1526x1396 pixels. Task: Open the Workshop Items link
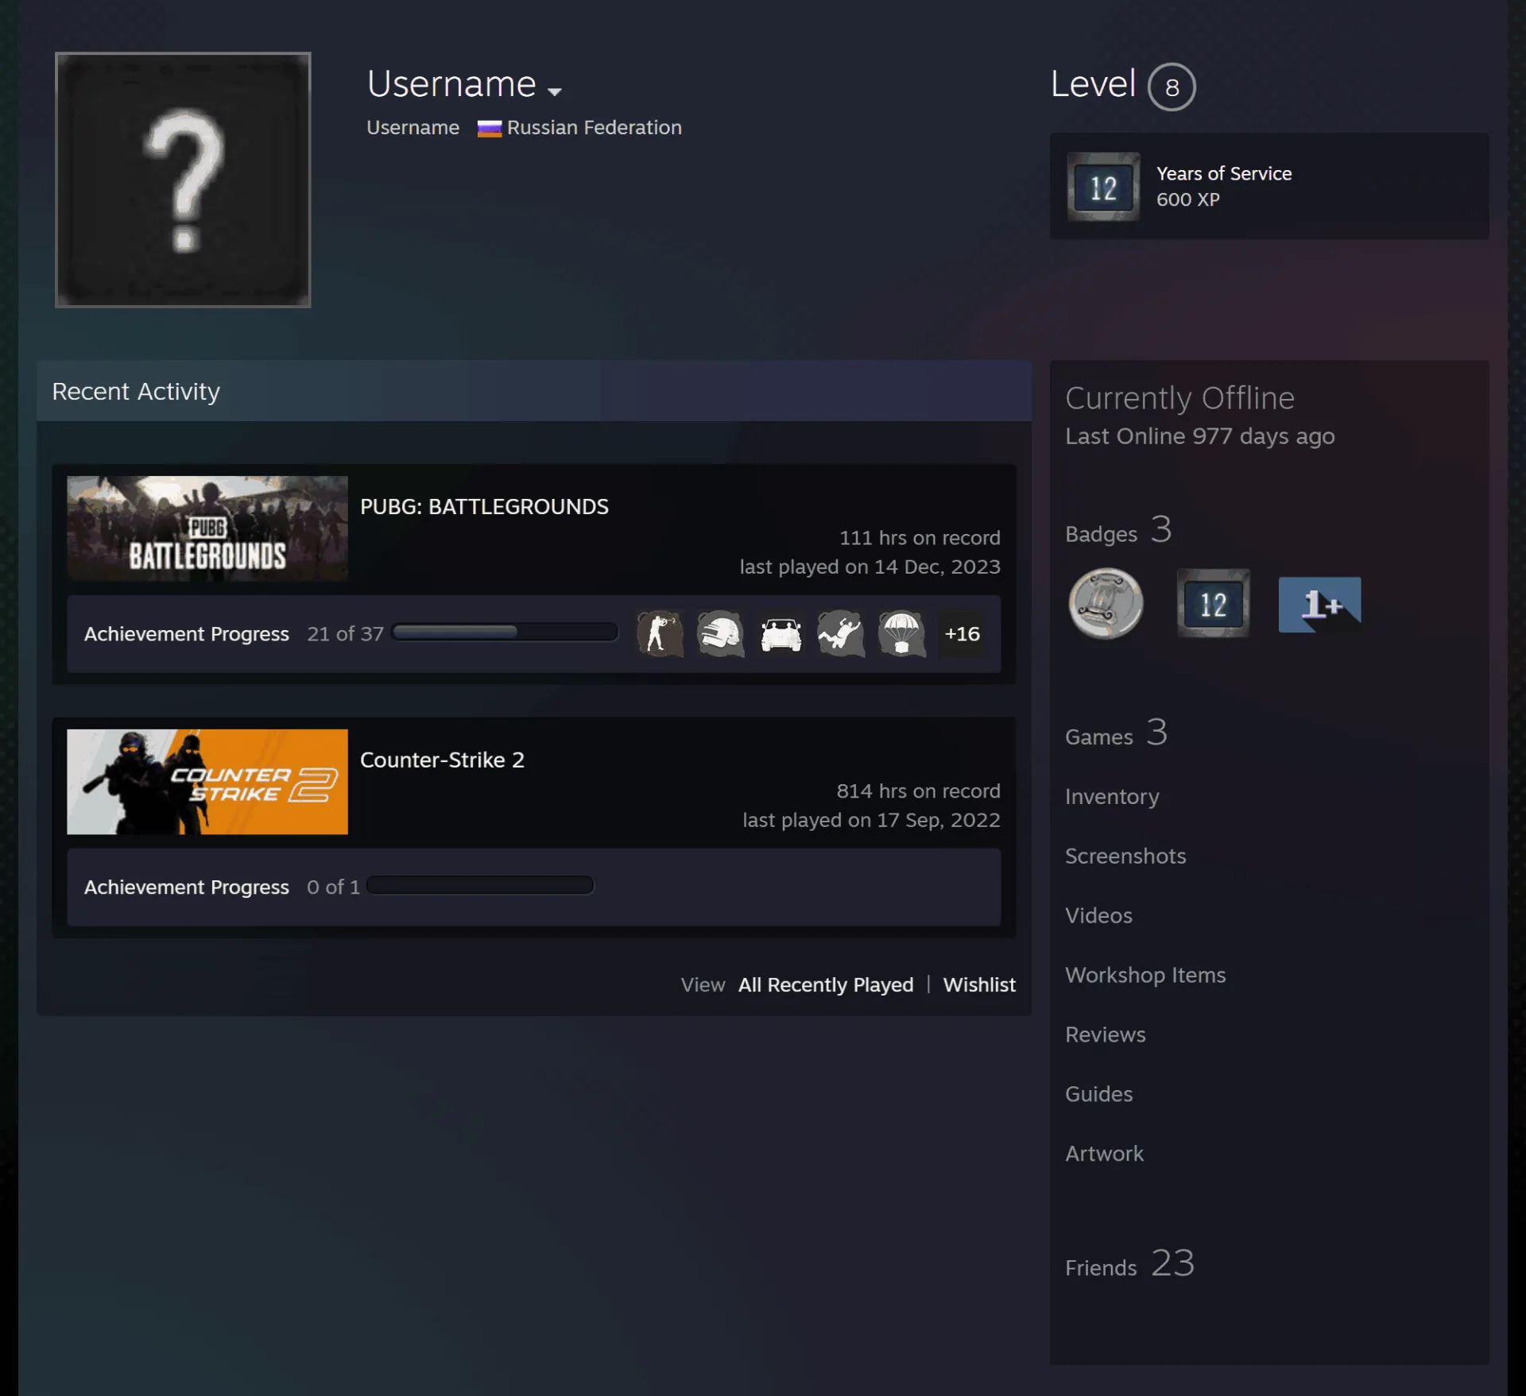tap(1145, 975)
